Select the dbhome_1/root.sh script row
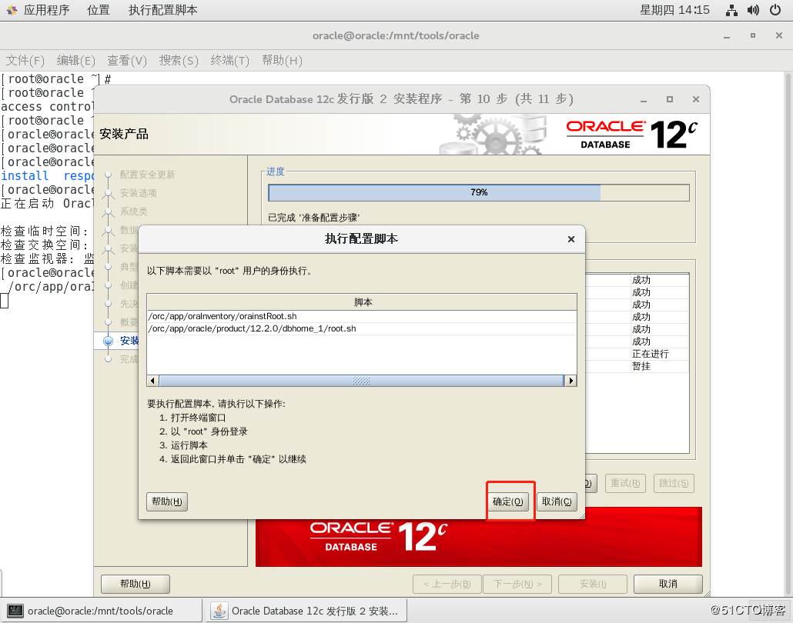This screenshot has height=623, width=793. coord(362,328)
